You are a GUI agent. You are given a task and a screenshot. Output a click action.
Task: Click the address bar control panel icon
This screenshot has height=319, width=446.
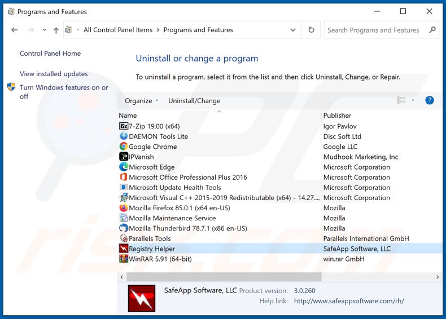pos(68,30)
